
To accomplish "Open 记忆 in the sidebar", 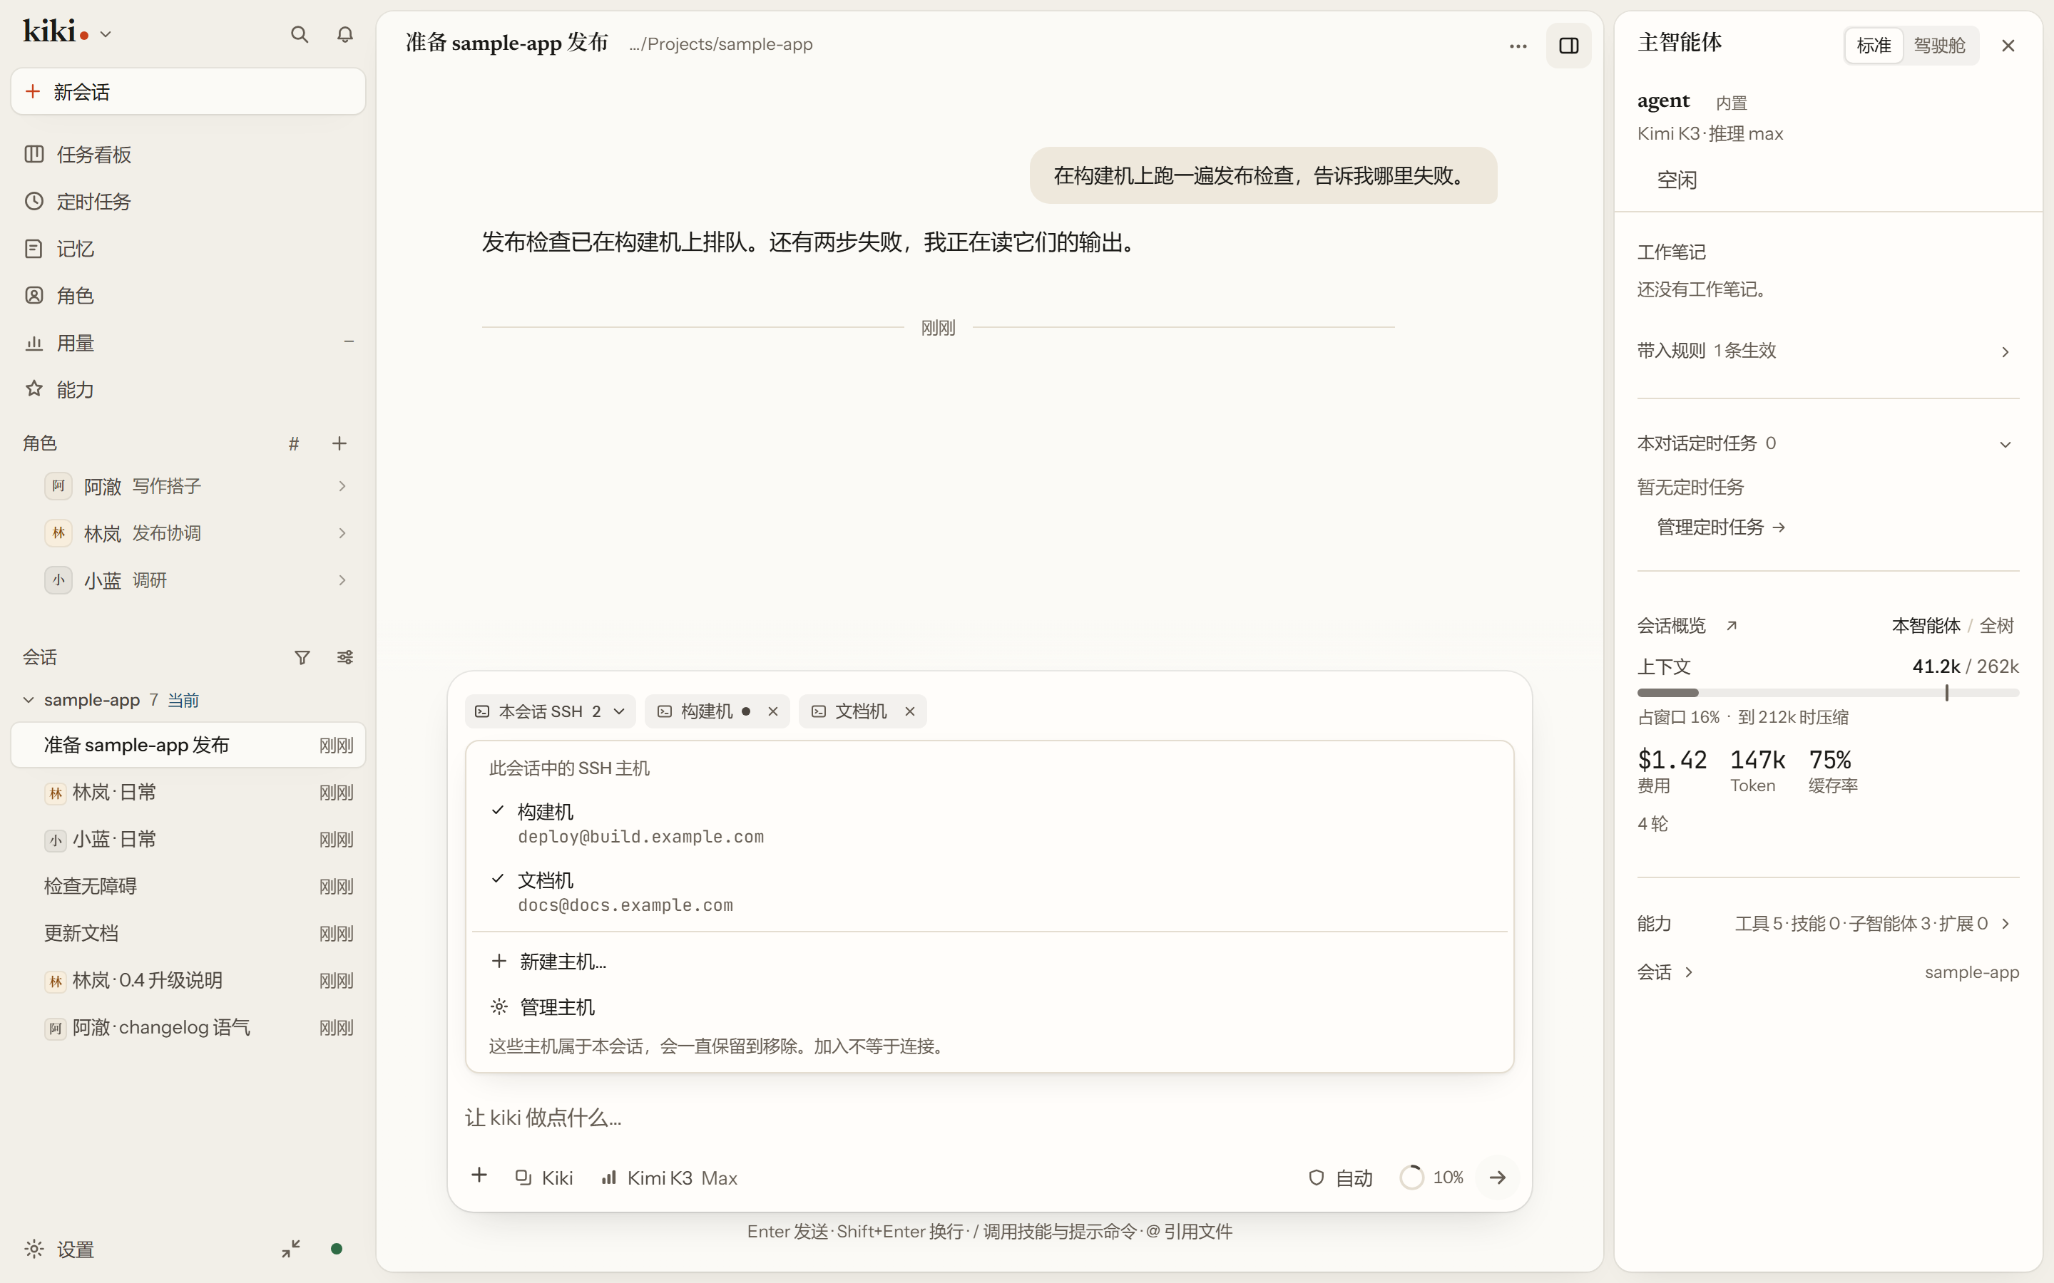I will (x=188, y=249).
